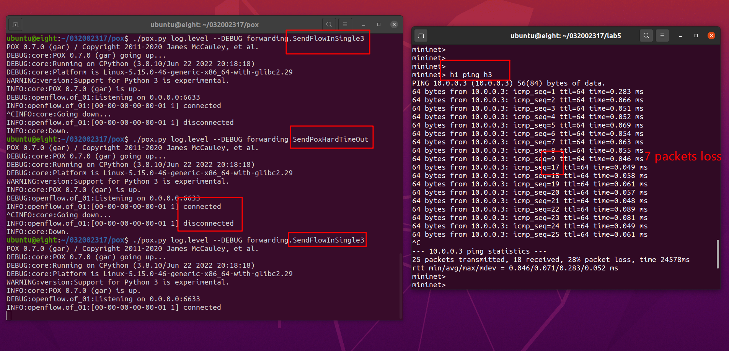Image resolution: width=729 pixels, height=351 pixels.
Task: Open a new tab in the lab5 terminal
Action: [421, 36]
